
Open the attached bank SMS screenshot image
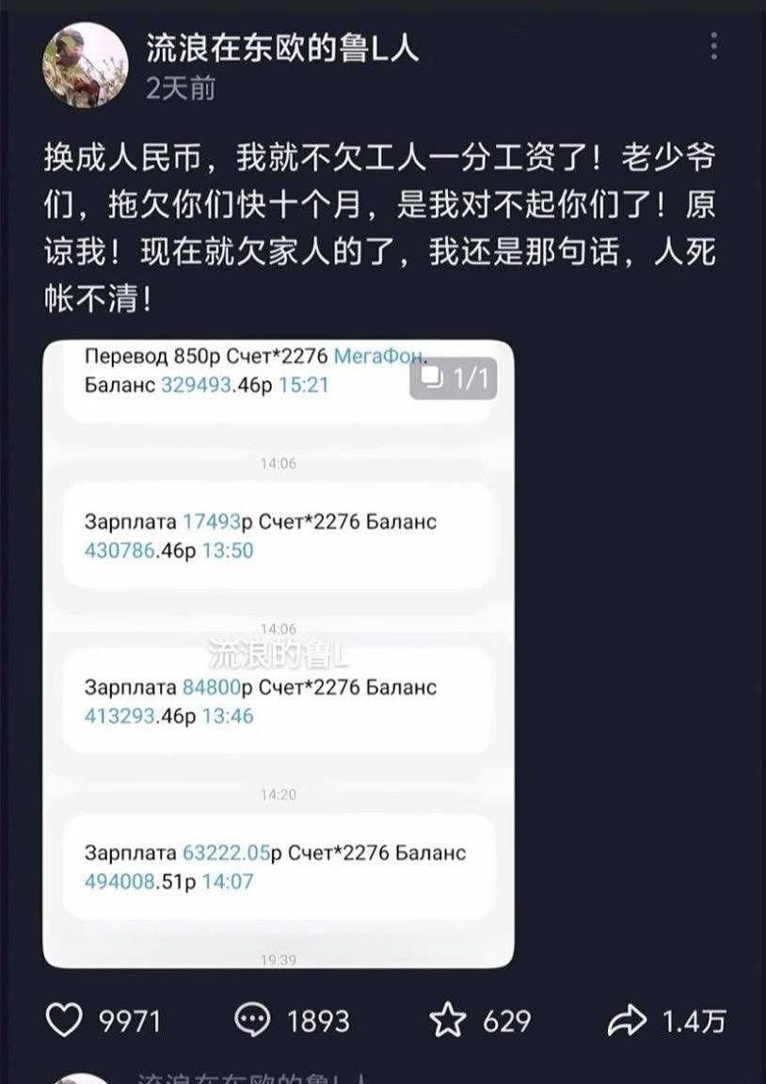(x=278, y=654)
